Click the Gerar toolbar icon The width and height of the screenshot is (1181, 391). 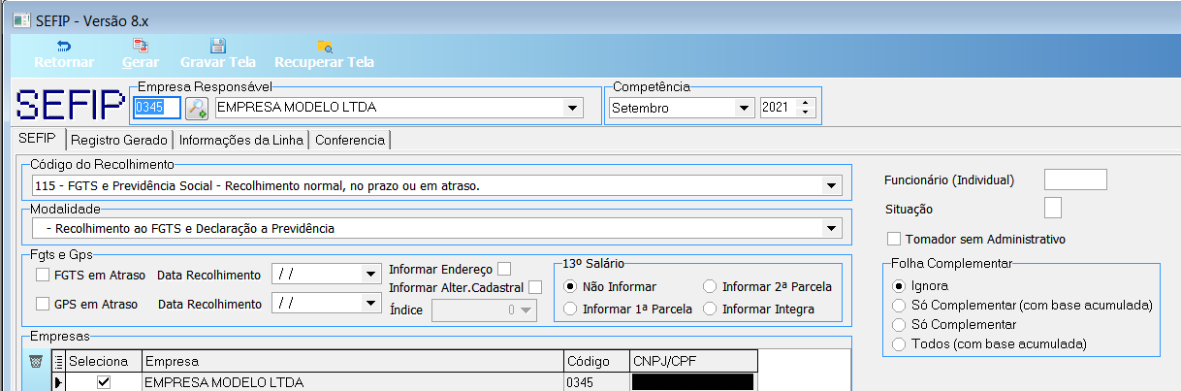(x=141, y=46)
